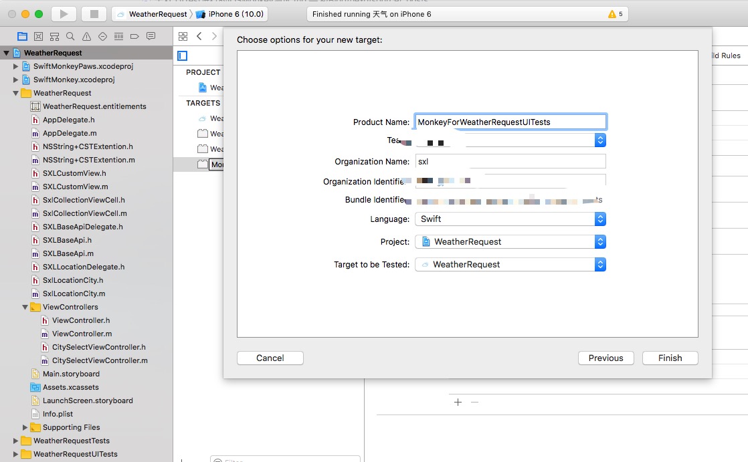Select SXLLocationDelegate.h file

coord(84,267)
